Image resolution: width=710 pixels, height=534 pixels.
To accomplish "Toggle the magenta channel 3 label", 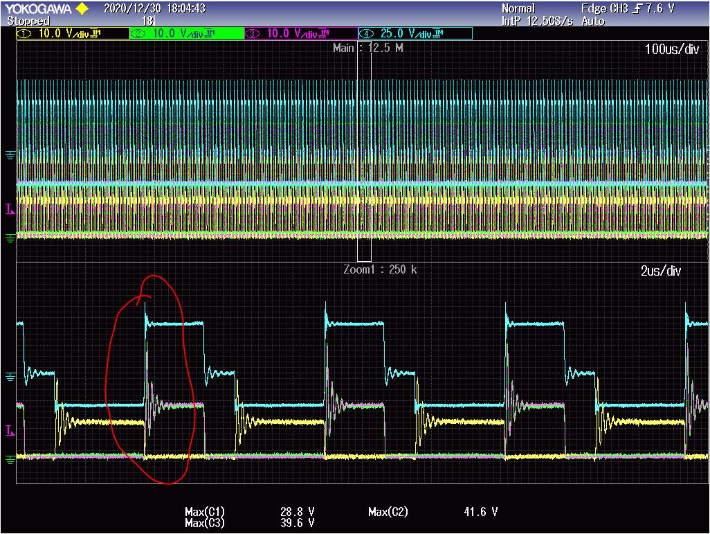I will (300, 33).
